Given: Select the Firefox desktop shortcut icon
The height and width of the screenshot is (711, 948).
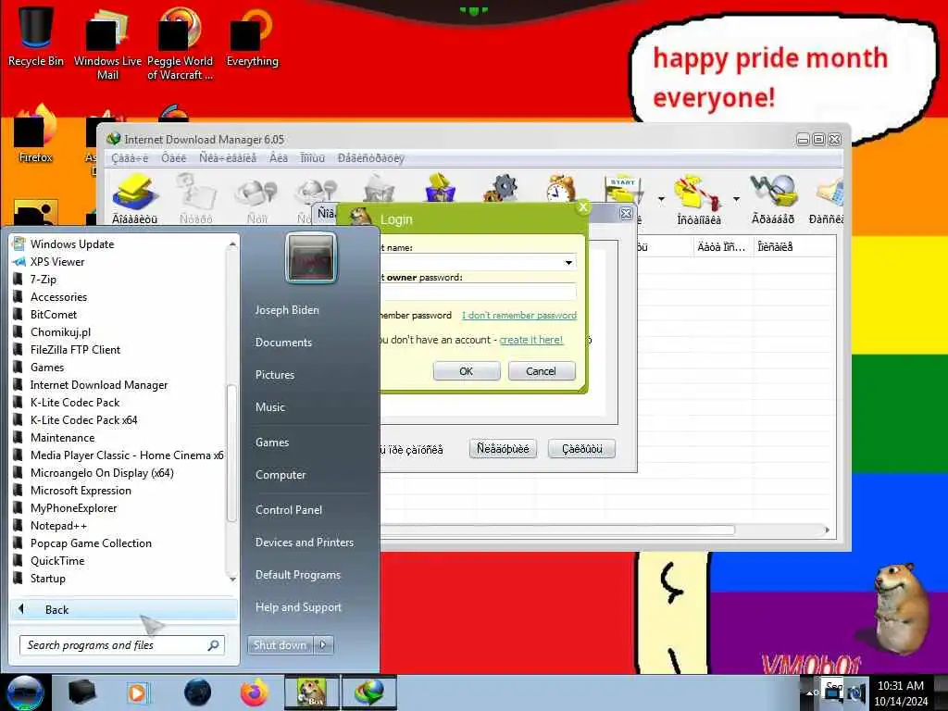Looking at the screenshot, I should (x=35, y=126).
